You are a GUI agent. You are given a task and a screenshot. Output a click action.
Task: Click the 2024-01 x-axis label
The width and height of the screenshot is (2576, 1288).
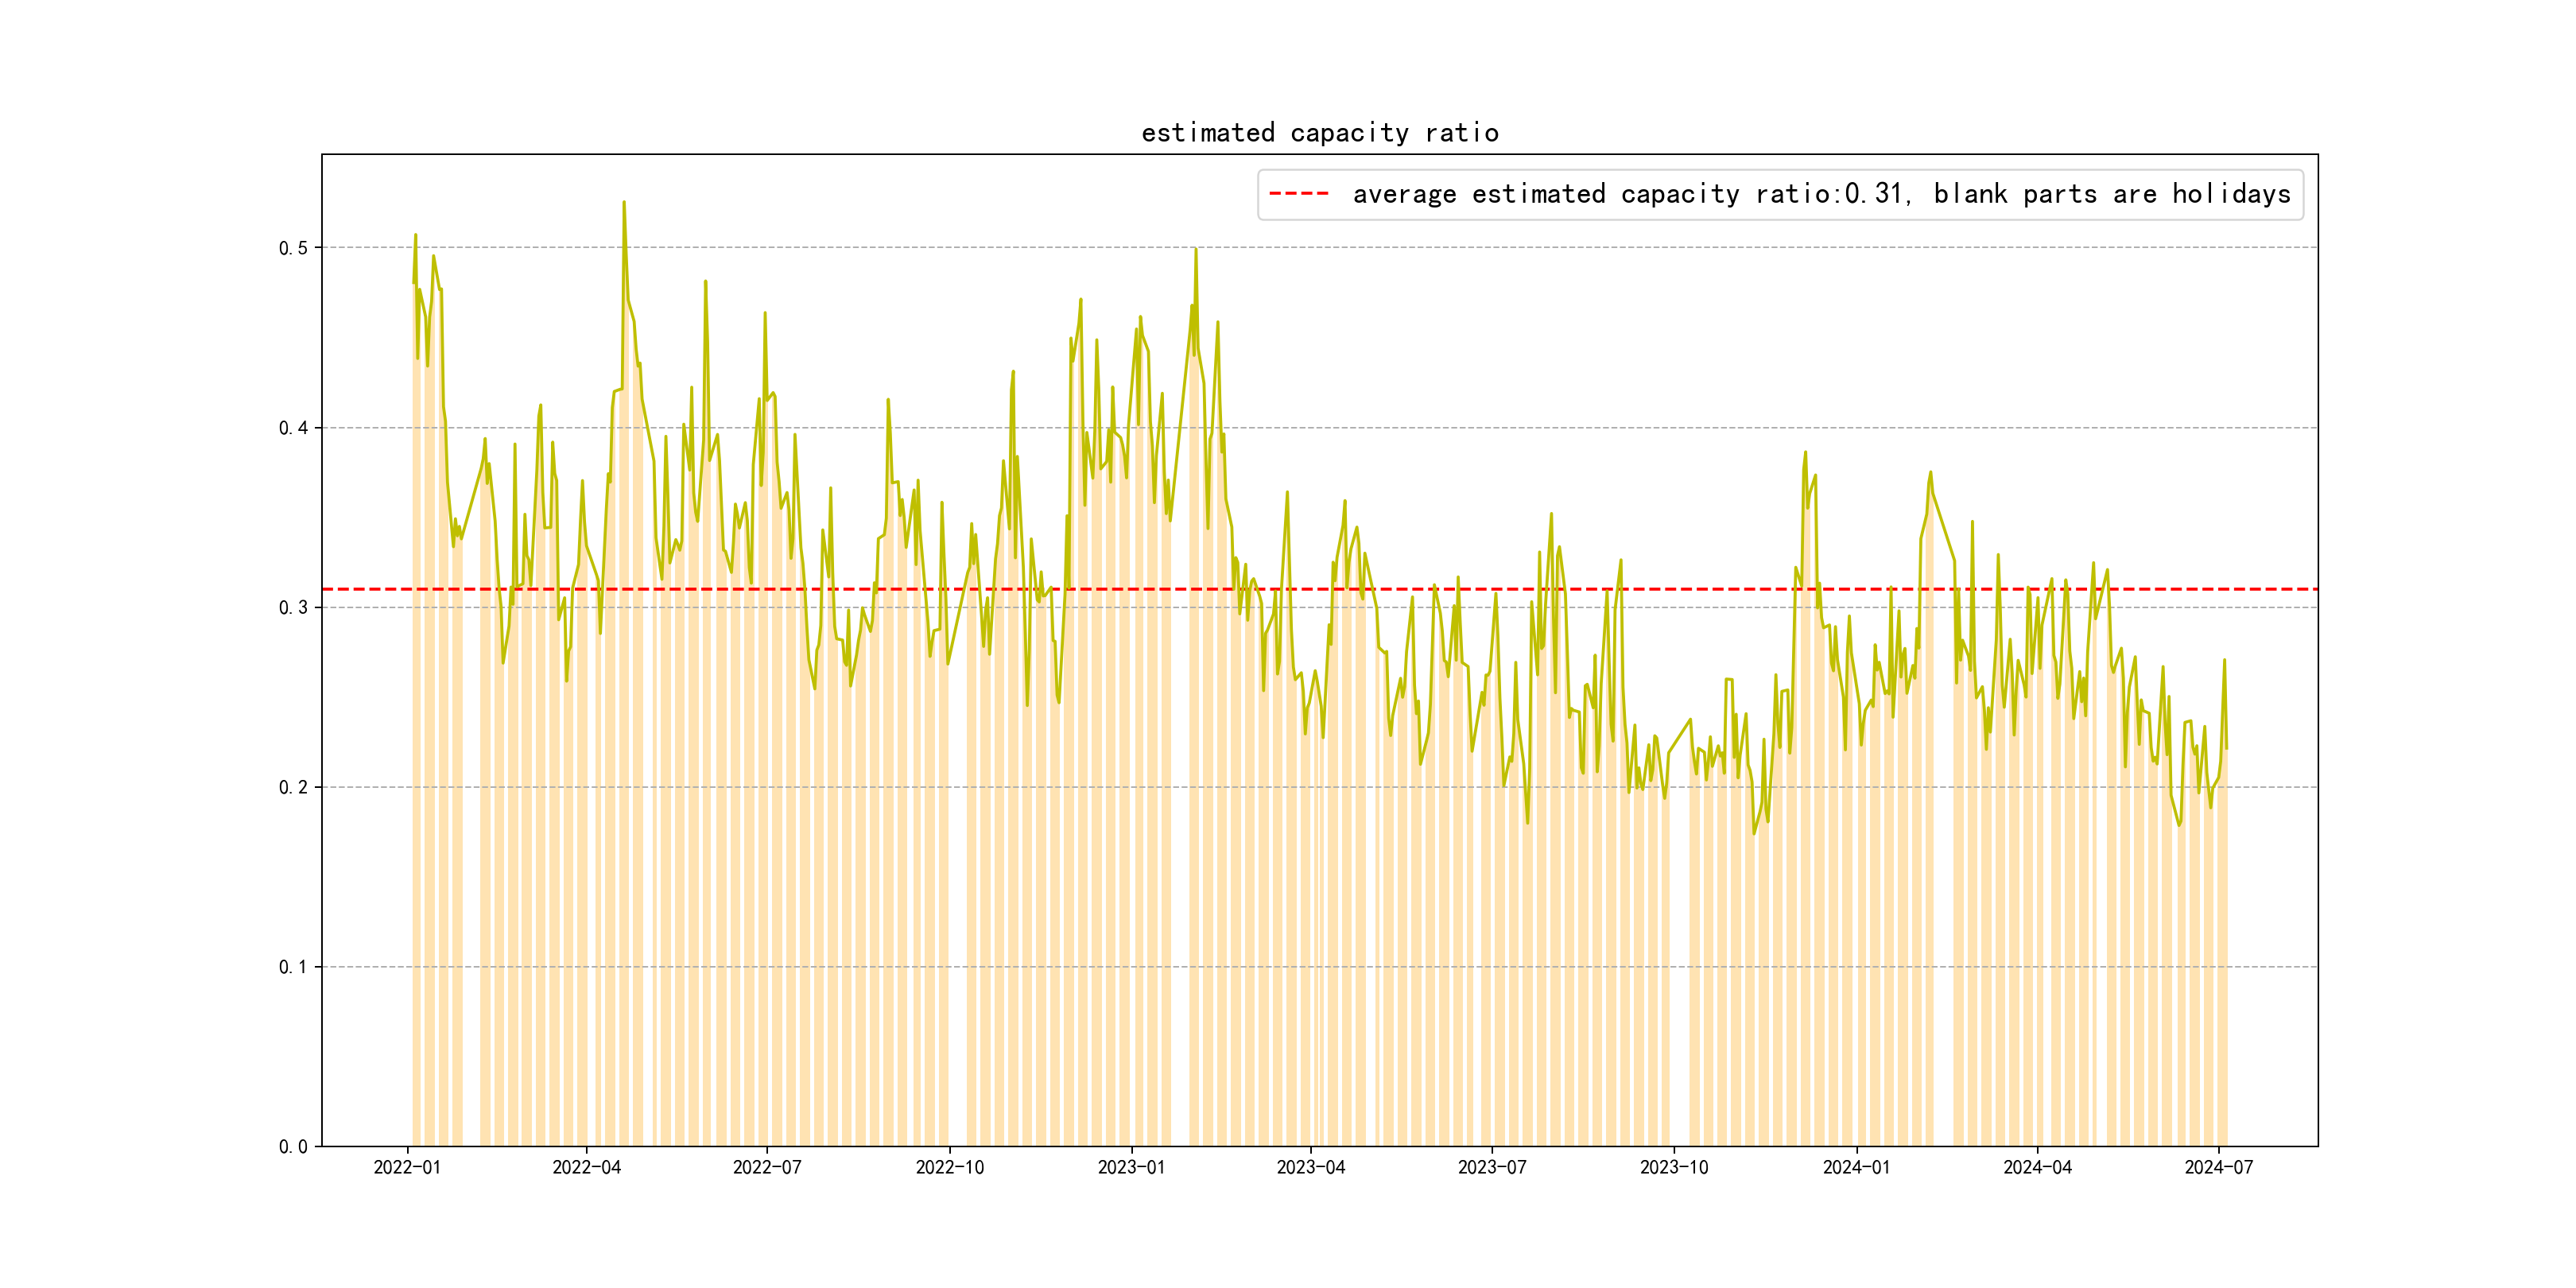click(x=1856, y=1167)
